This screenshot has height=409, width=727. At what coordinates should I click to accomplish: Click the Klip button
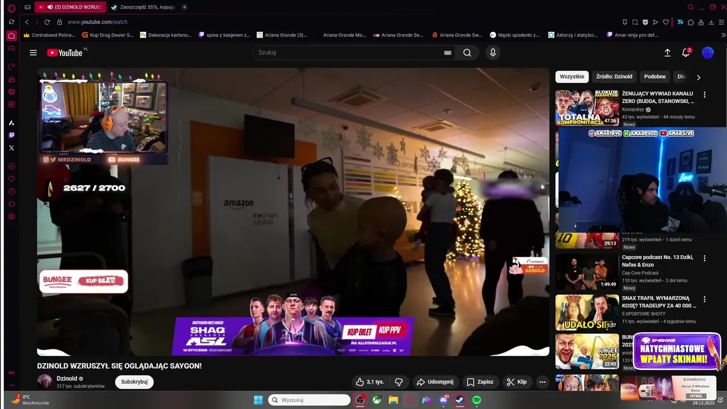[517, 382]
